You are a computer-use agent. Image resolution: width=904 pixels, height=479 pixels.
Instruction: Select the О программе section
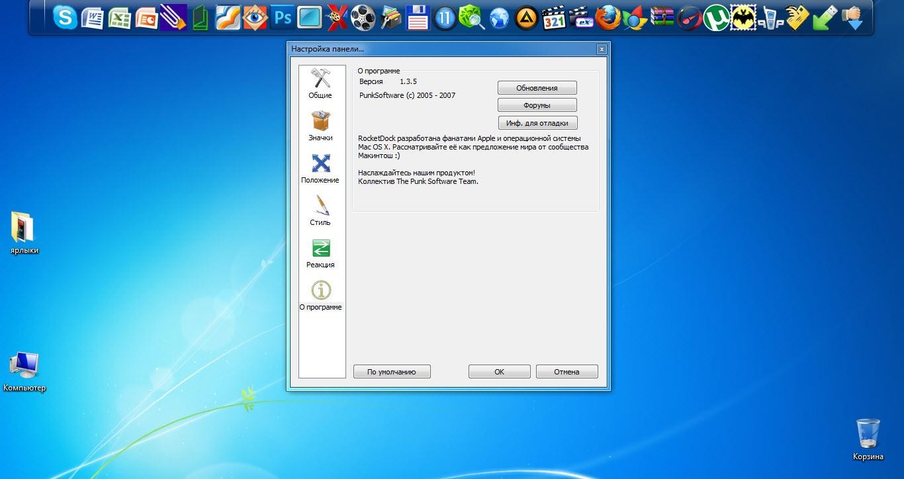pos(320,295)
